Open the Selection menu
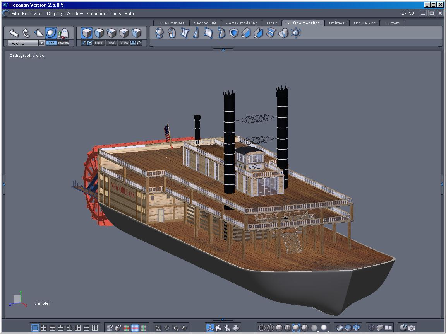Image resolution: width=446 pixels, height=334 pixels. click(96, 14)
